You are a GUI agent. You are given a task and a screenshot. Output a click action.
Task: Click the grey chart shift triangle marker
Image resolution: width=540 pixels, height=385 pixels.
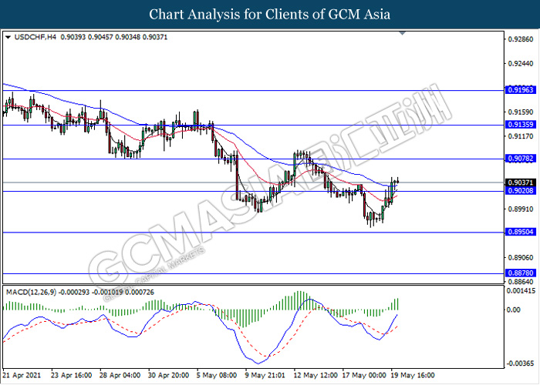click(x=402, y=33)
